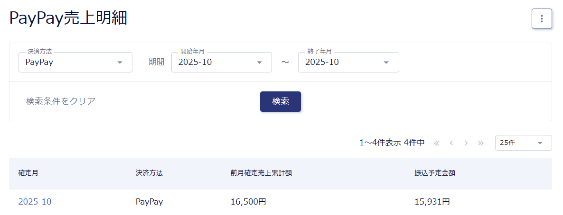
Task: Expand the 開始年月 month selector
Action: pyautogui.click(x=221, y=62)
